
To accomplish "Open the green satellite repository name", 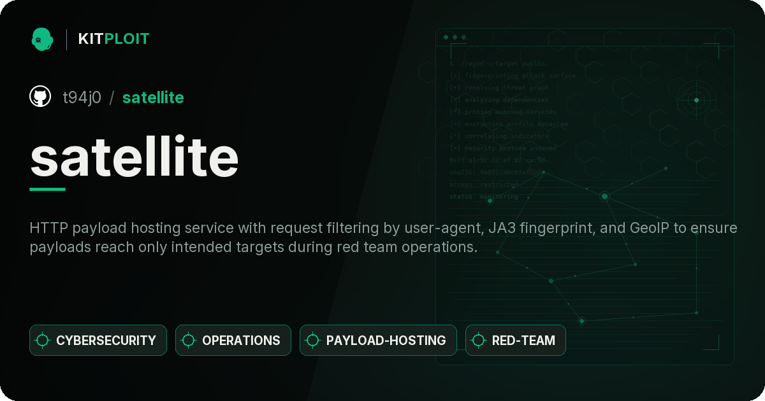I will [x=153, y=97].
